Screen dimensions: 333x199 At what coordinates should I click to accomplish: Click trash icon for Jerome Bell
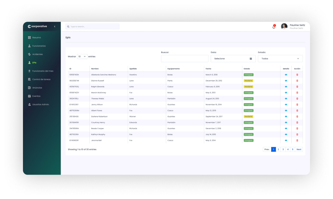click(297, 141)
